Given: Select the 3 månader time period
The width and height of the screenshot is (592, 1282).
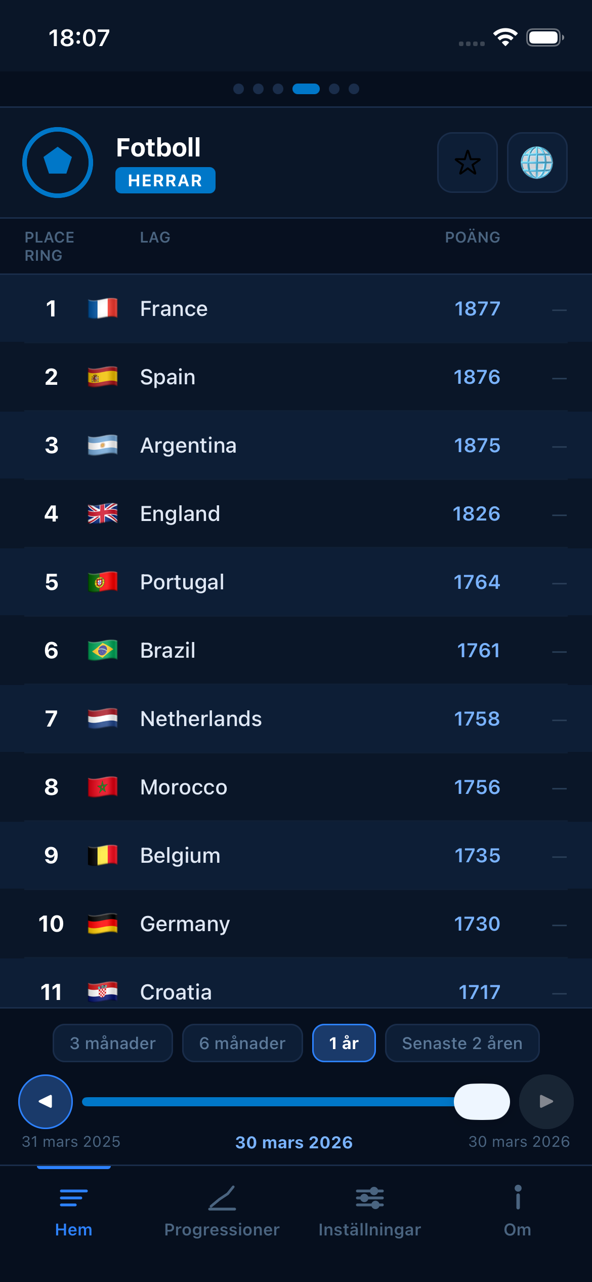Looking at the screenshot, I should point(112,1043).
